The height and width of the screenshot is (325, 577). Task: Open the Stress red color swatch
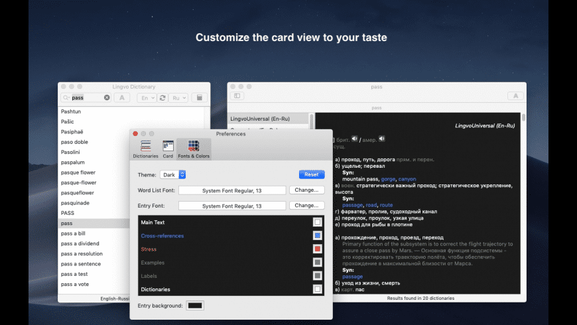point(317,249)
